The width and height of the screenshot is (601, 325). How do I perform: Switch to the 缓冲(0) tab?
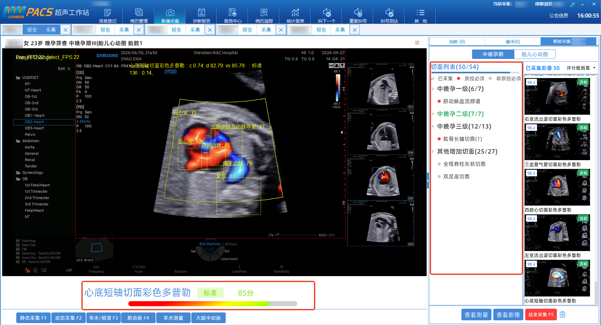(512, 42)
